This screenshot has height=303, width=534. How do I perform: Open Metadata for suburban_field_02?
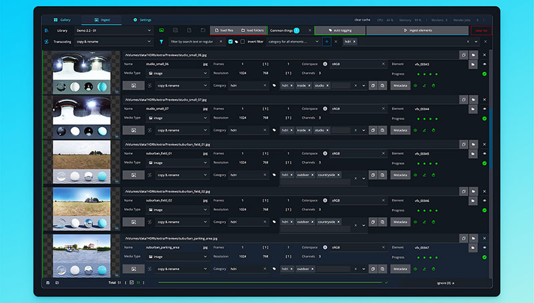pyautogui.click(x=400, y=222)
